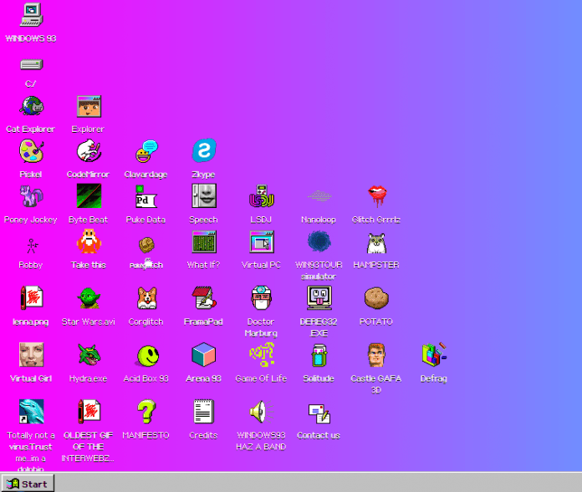Launch the Solitude icon
This screenshot has width=582, height=492.
[319, 355]
